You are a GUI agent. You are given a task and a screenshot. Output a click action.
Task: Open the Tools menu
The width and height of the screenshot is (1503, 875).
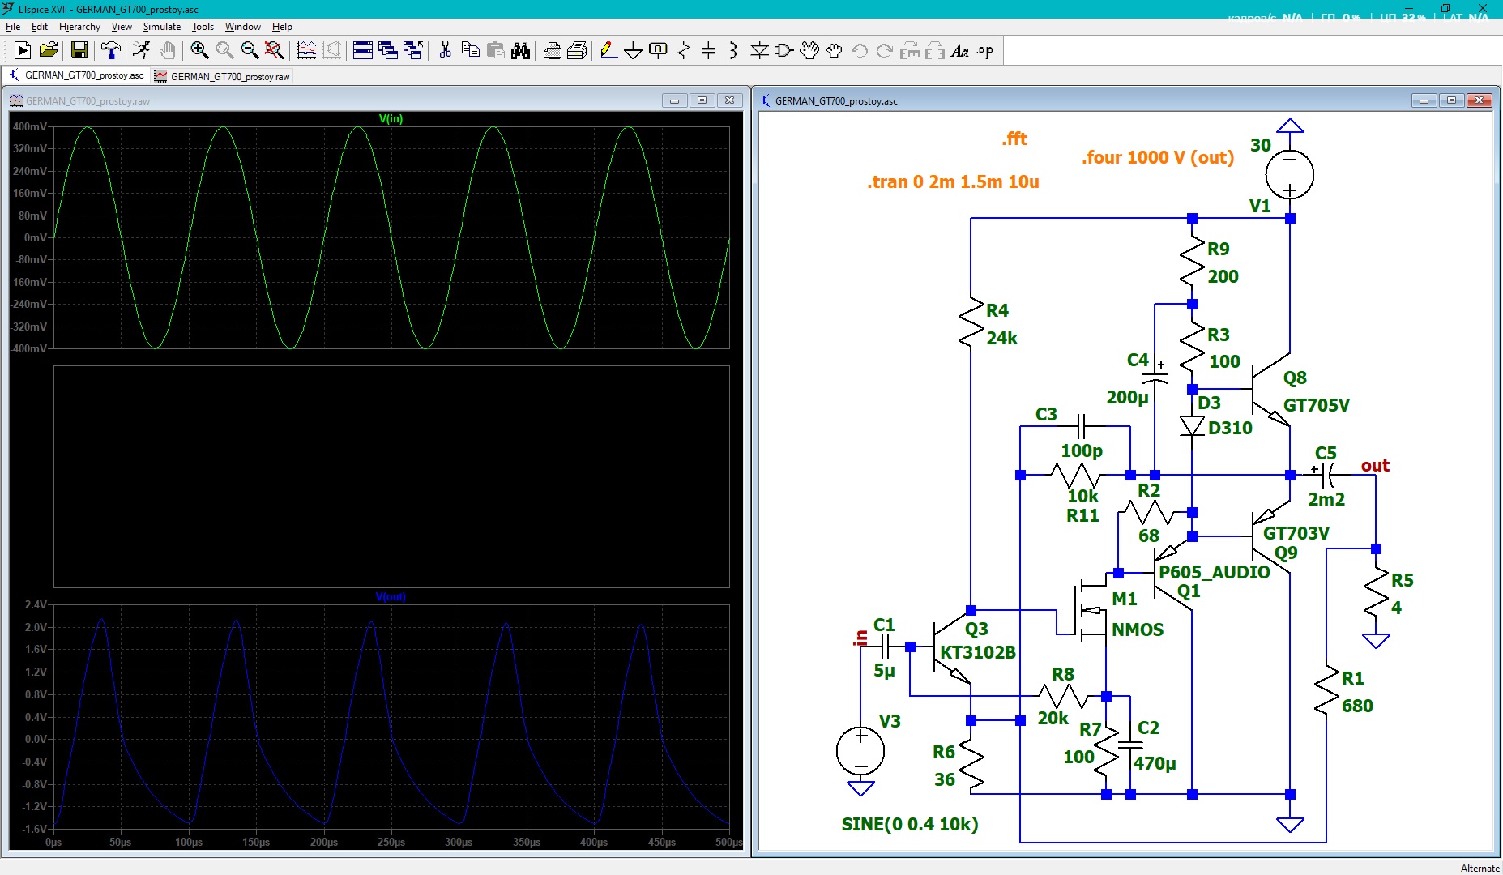tap(203, 27)
